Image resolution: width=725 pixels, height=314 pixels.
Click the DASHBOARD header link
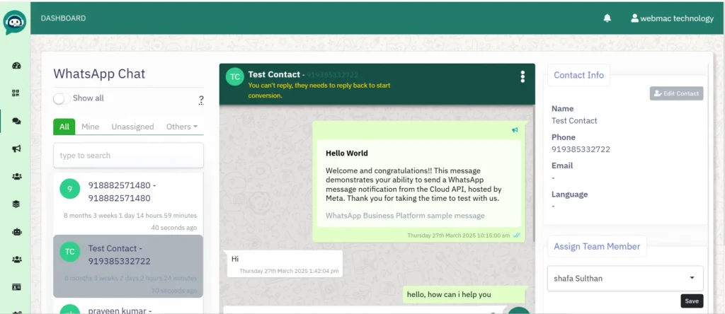[x=63, y=18]
